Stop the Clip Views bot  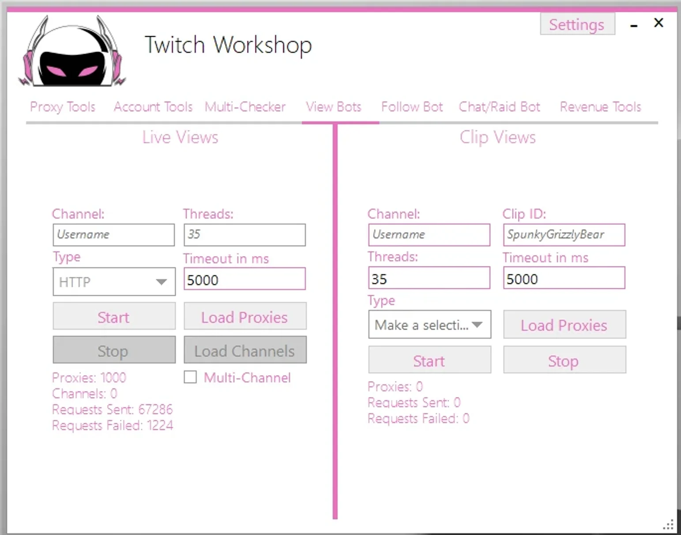coord(564,360)
